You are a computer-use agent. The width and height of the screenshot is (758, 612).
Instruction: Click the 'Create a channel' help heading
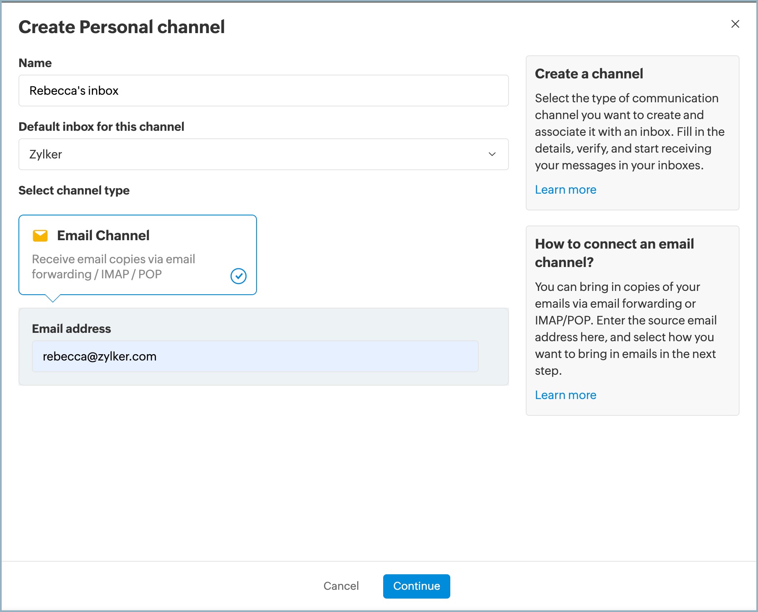589,74
